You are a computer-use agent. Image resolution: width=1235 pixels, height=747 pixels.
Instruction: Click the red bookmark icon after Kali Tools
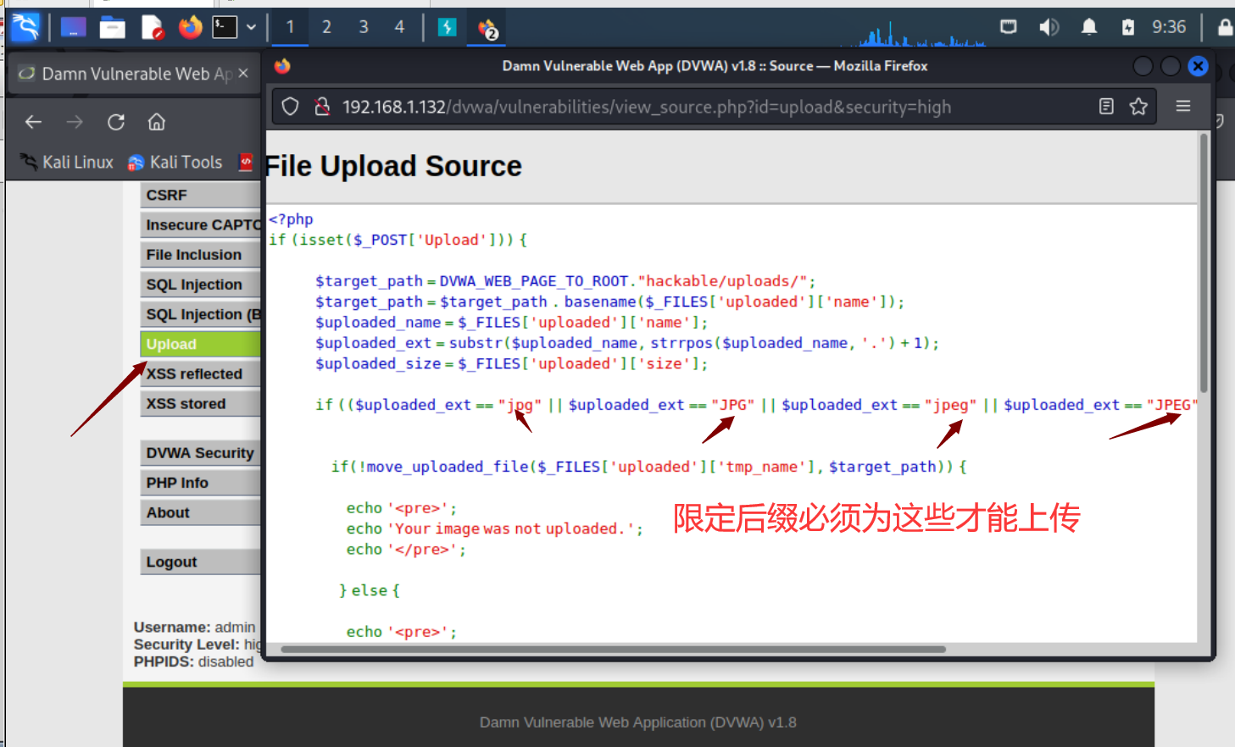click(x=246, y=162)
